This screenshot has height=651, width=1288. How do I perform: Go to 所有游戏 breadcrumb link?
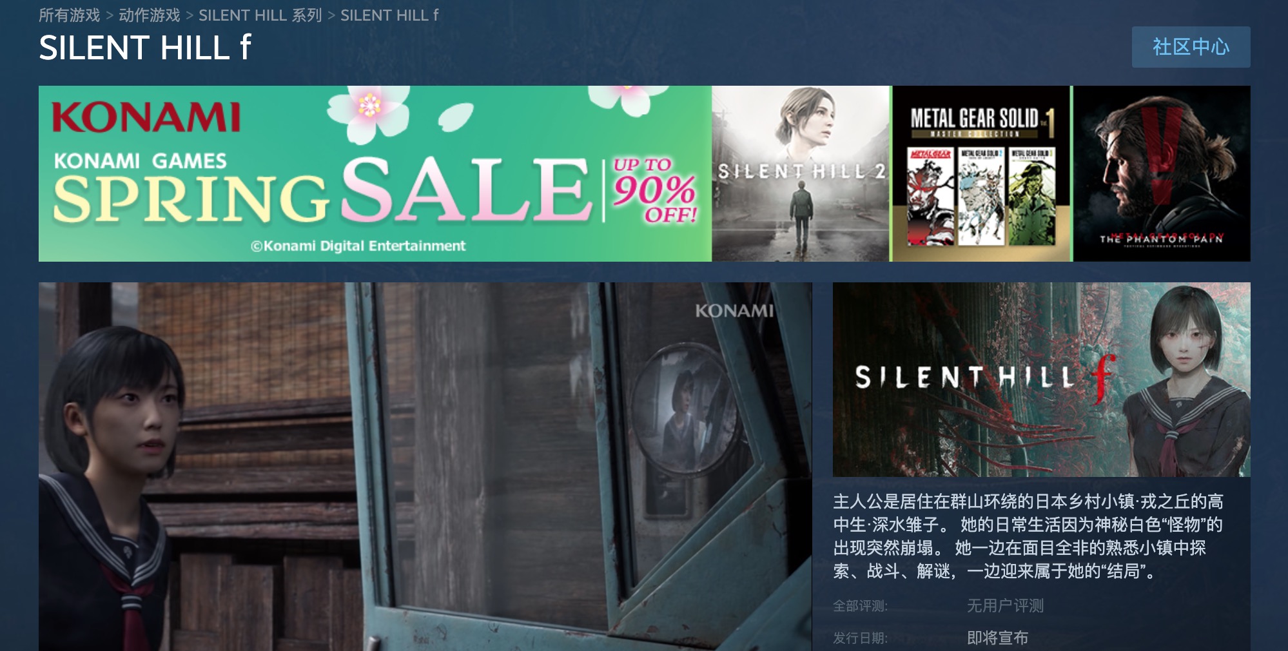click(70, 15)
